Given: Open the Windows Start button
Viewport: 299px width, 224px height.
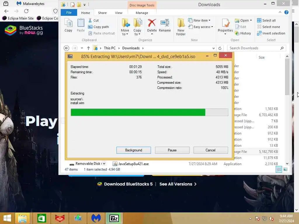Looking at the screenshot, I should pos(7,218).
